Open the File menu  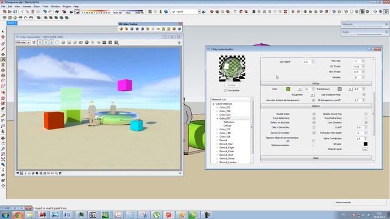tap(3, 7)
